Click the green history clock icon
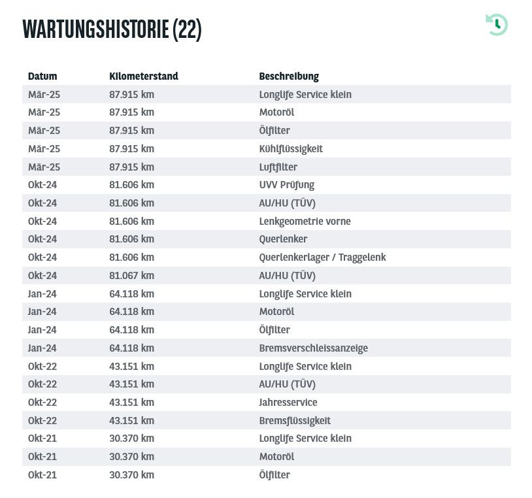 point(497,24)
